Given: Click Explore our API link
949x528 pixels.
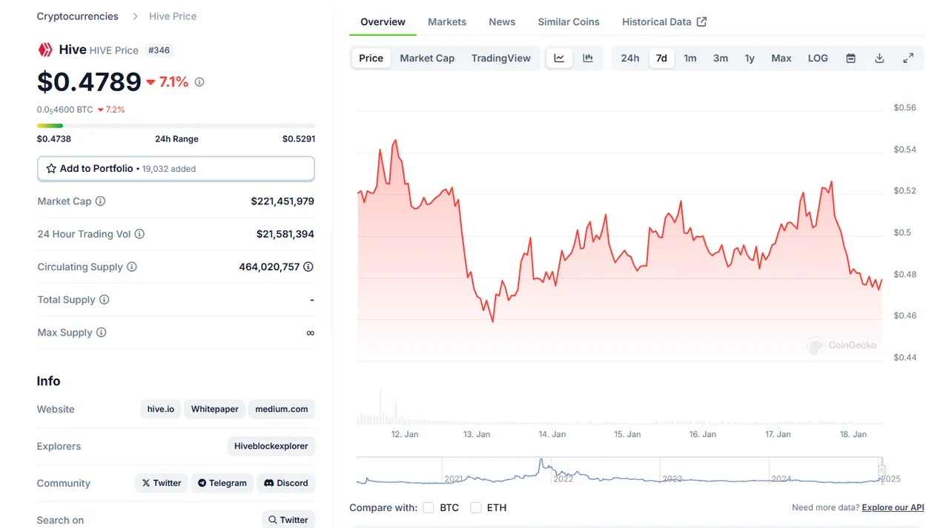Looking at the screenshot, I should click(893, 508).
